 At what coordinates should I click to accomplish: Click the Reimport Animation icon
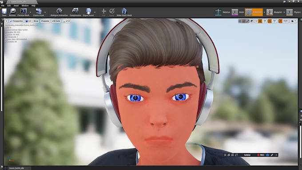(x=59, y=11)
